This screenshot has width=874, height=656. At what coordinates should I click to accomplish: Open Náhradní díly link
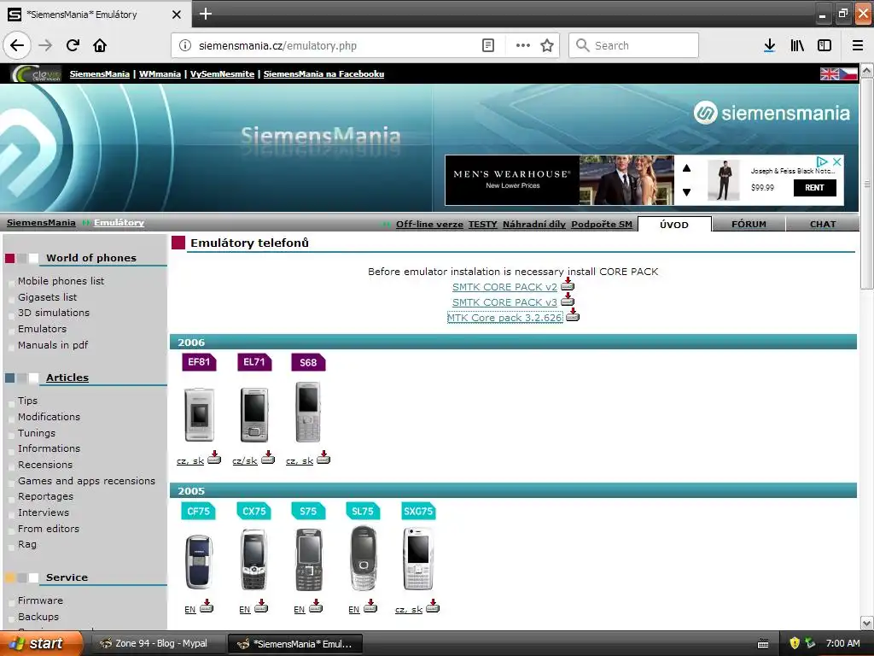534,225
